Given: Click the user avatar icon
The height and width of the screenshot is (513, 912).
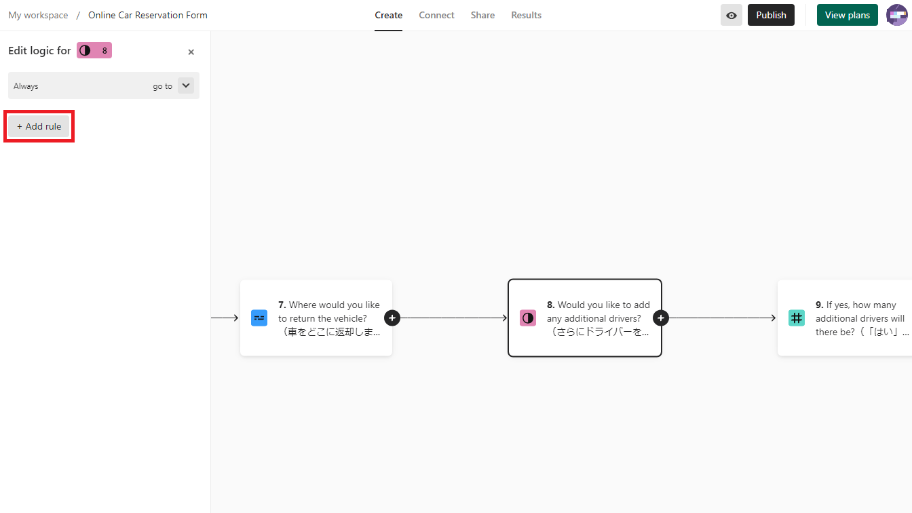Looking at the screenshot, I should point(896,15).
